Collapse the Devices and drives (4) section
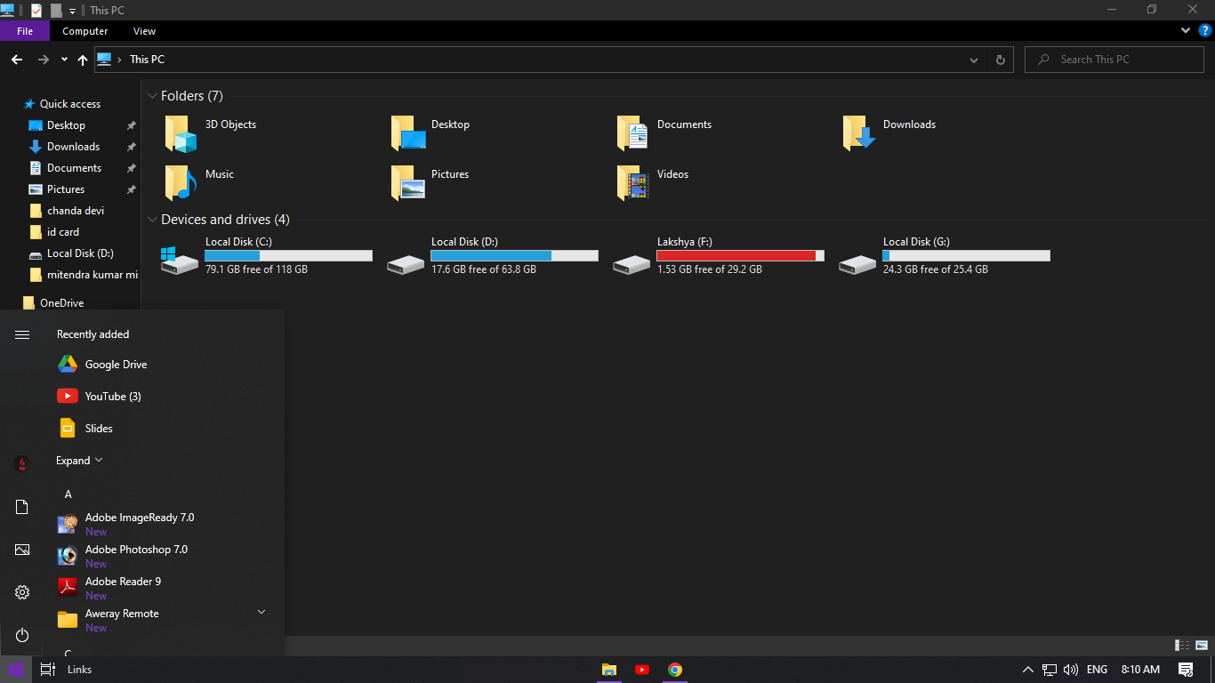This screenshot has width=1215, height=683. click(152, 220)
